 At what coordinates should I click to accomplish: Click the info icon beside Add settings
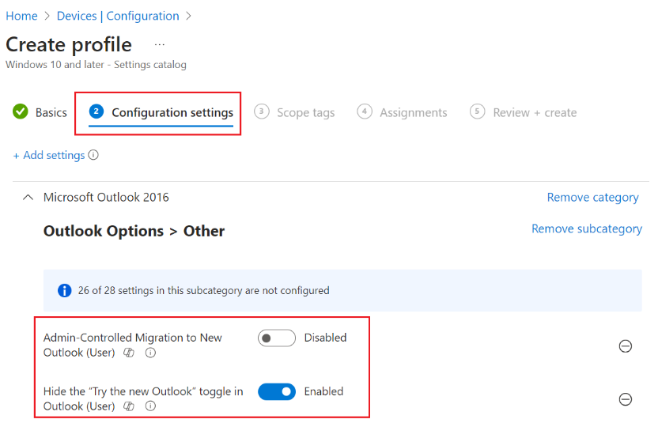(x=93, y=155)
